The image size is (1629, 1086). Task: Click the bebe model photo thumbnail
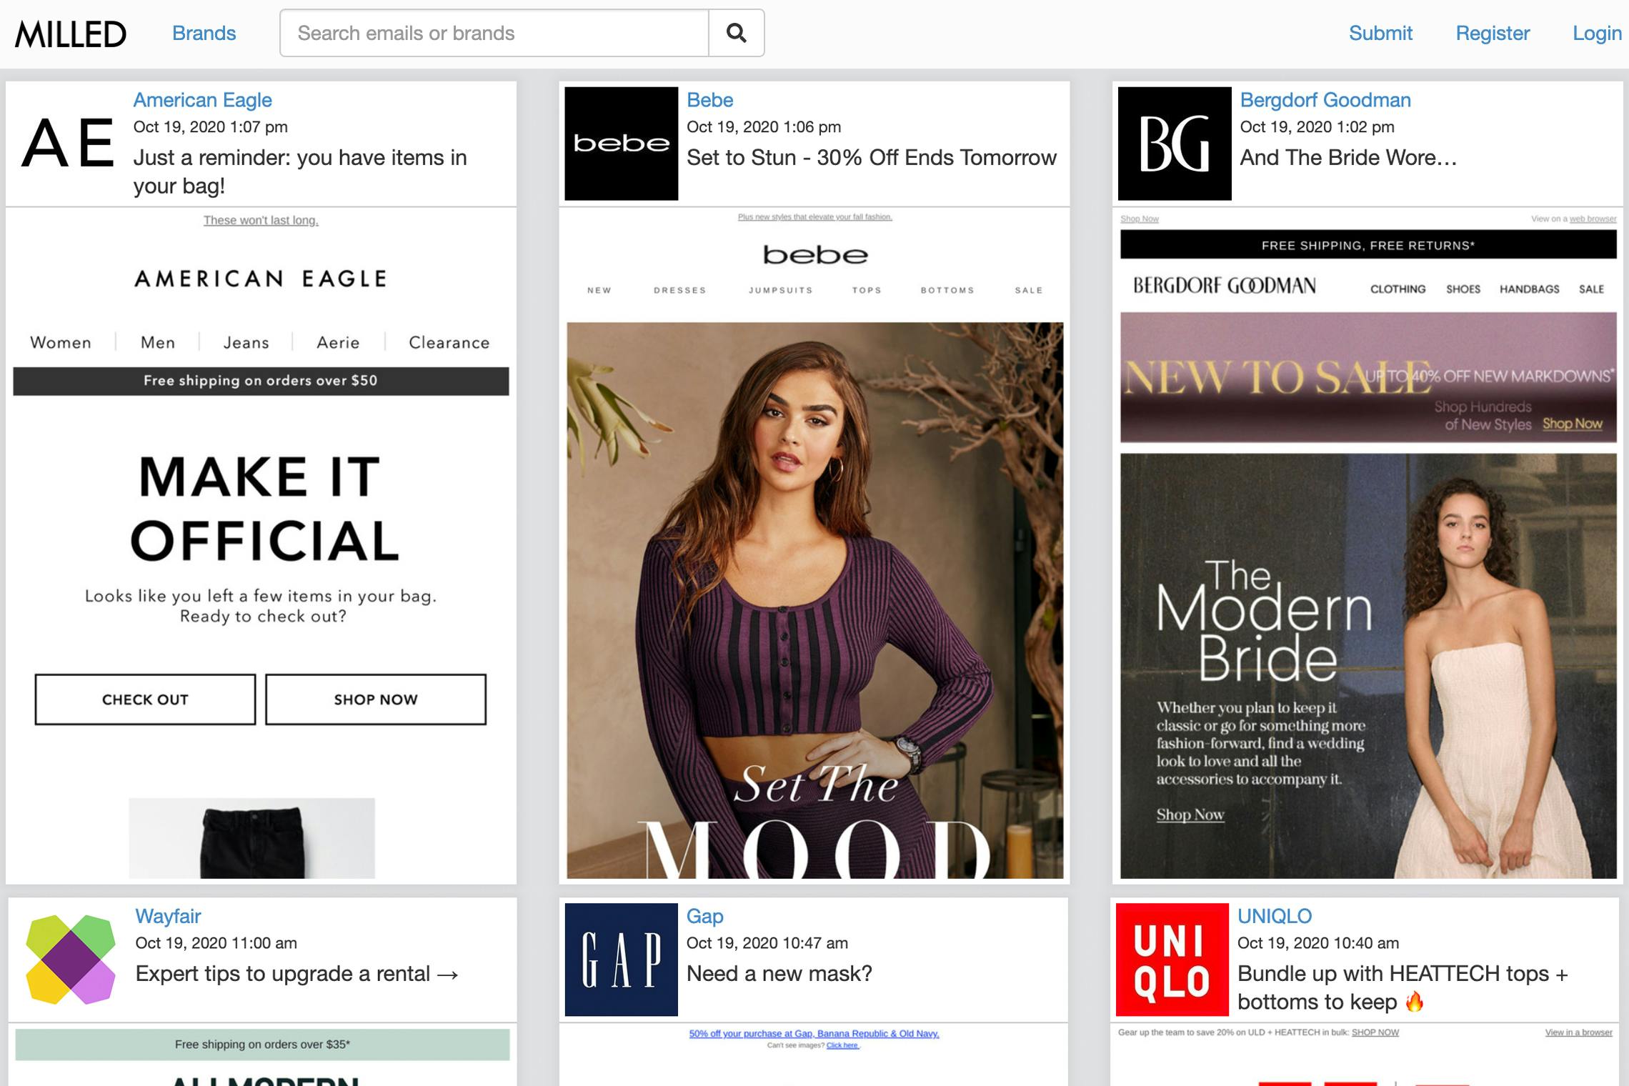(x=814, y=600)
